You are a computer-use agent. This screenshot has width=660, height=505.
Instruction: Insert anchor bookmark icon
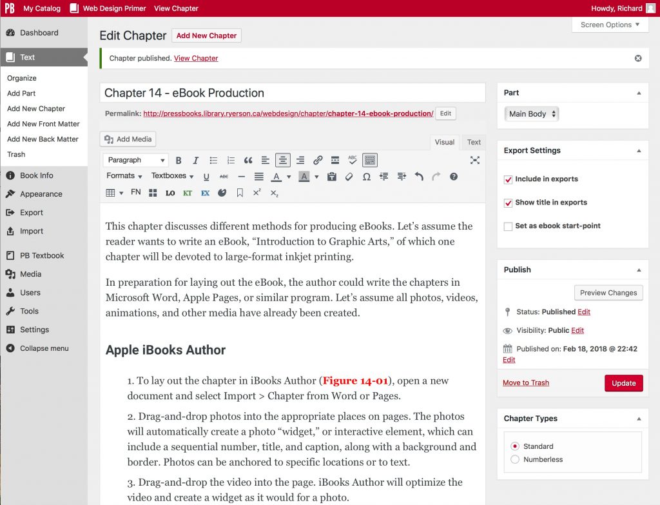(240, 193)
